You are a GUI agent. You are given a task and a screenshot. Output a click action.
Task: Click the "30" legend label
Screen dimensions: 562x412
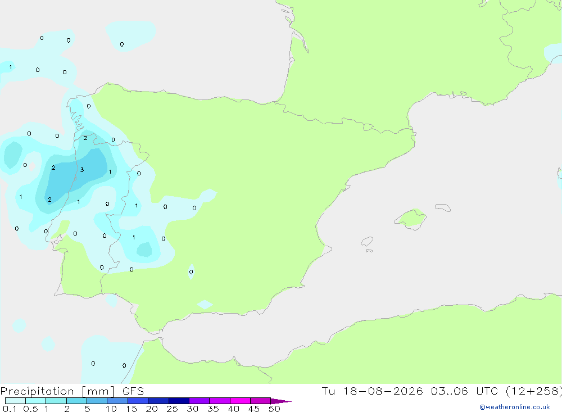click(193, 409)
